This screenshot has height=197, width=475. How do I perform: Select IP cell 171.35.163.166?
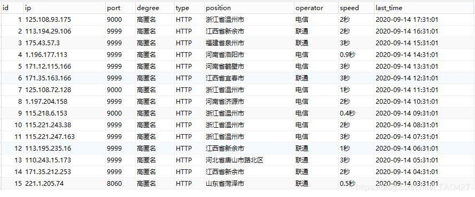click(x=48, y=78)
